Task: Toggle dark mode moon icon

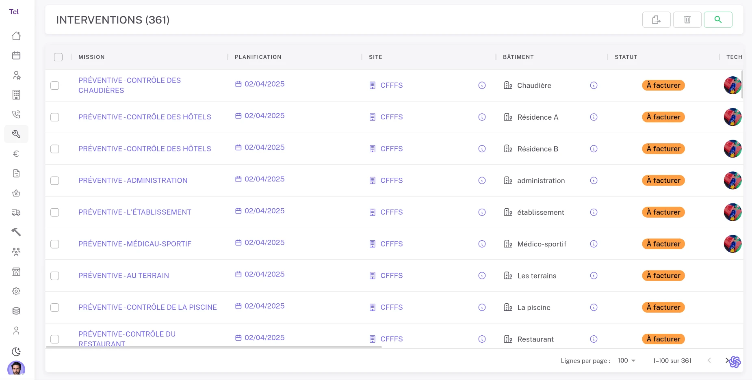Action: tap(16, 352)
